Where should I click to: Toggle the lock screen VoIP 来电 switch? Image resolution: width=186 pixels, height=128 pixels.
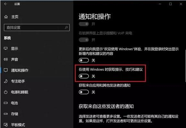[84, 40]
